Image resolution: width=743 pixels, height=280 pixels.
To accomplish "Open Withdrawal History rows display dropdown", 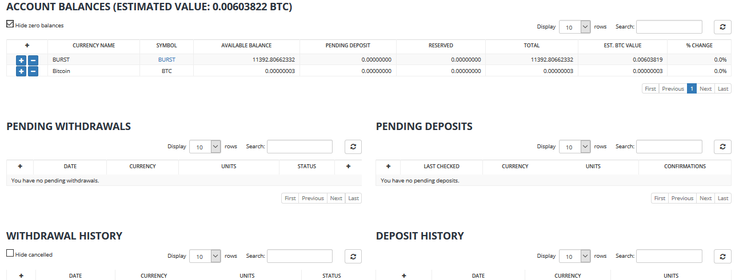I will tap(205, 256).
